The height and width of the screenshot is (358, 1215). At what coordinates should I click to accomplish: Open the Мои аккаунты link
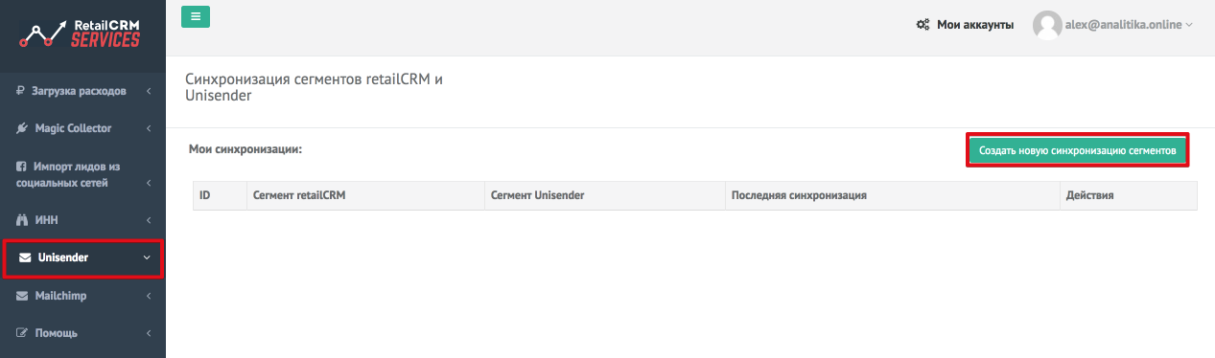pos(974,25)
